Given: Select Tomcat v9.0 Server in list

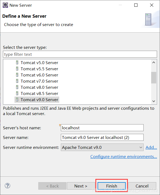Looking at the screenshot, I should point(37,100).
